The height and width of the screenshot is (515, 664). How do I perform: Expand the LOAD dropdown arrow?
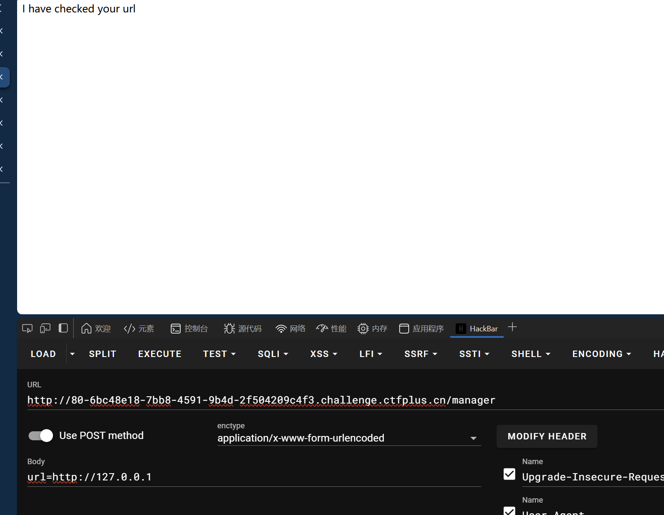tap(73, 354)
